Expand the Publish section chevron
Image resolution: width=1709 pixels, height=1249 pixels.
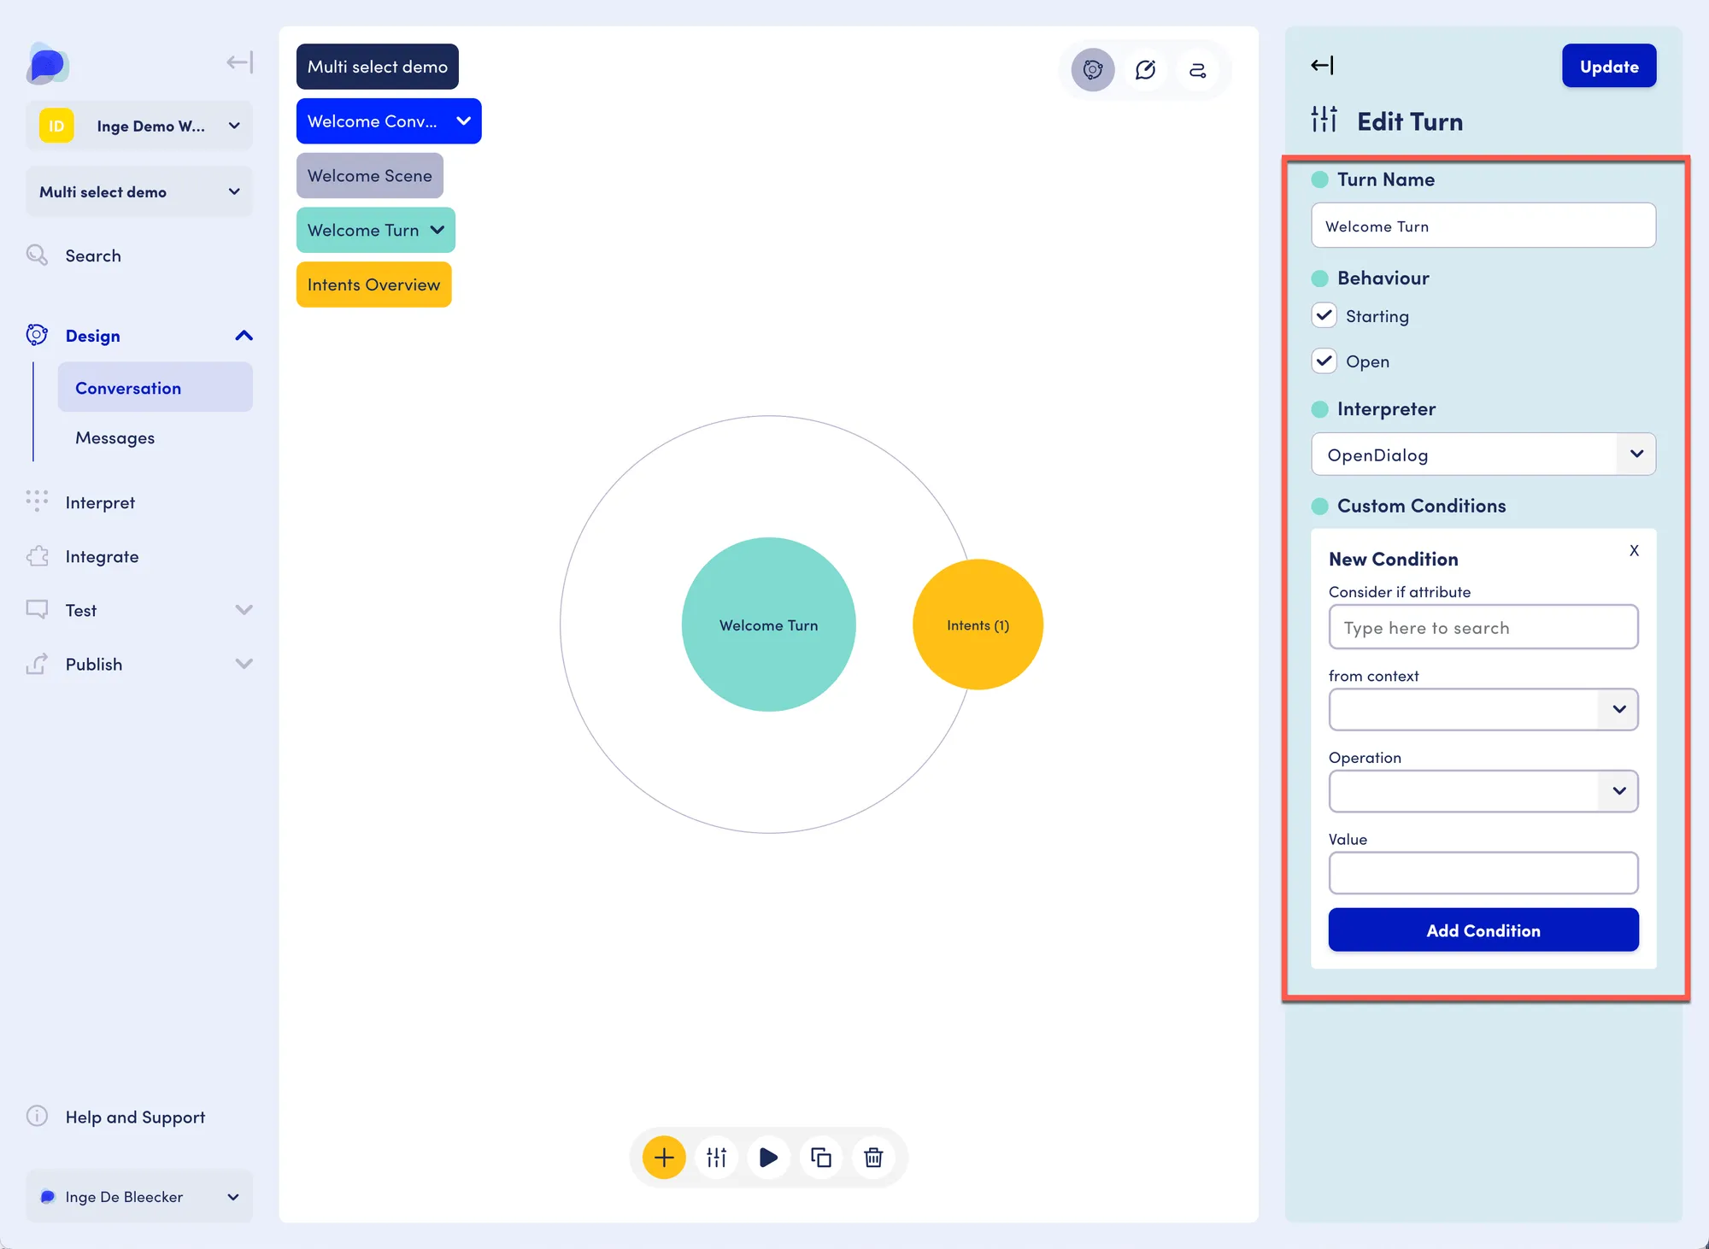(244, 664)
